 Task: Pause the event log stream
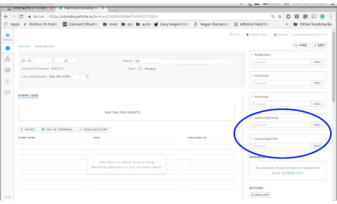28,129
